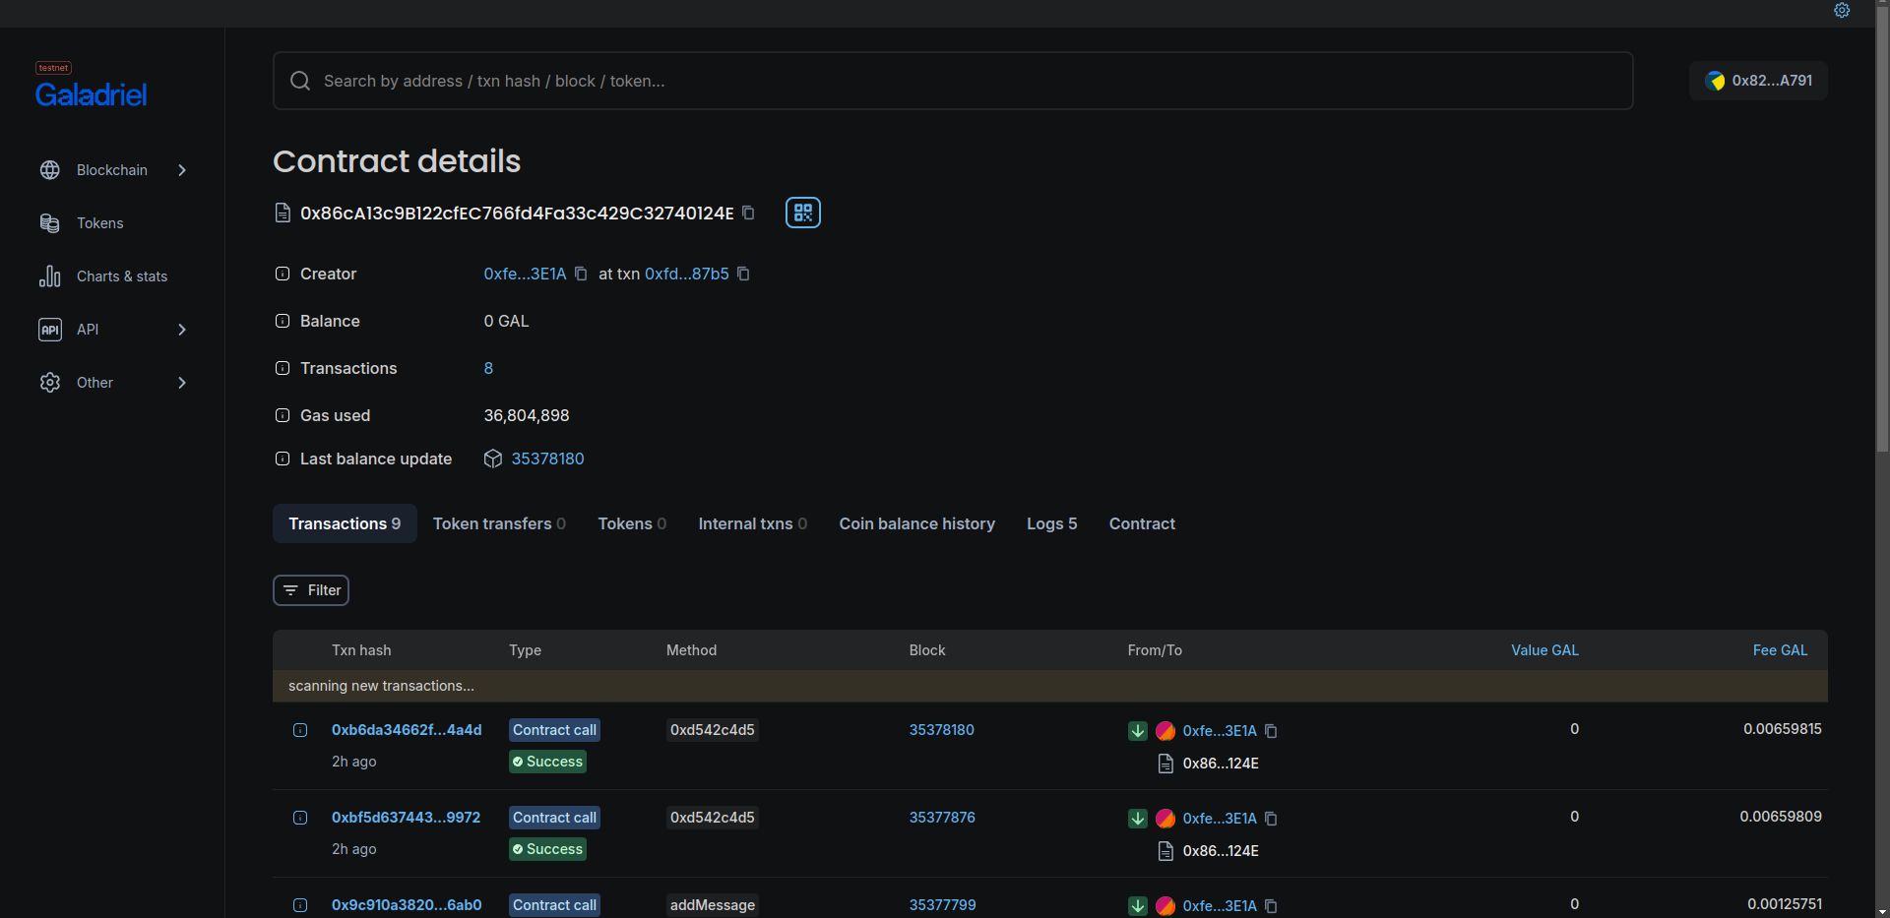Open details icon for txn 0xb6da34662f...4a4d
This screenshot has height=918, width=1890.
tap(300, 730)
